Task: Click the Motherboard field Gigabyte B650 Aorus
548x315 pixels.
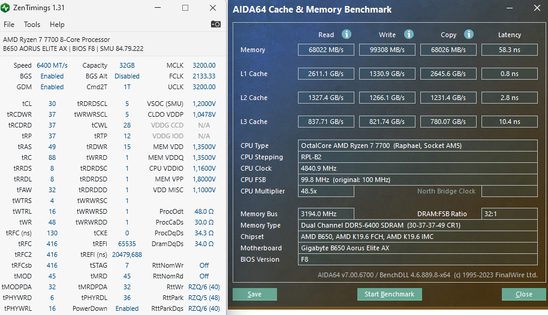Action: coord(418,248)
